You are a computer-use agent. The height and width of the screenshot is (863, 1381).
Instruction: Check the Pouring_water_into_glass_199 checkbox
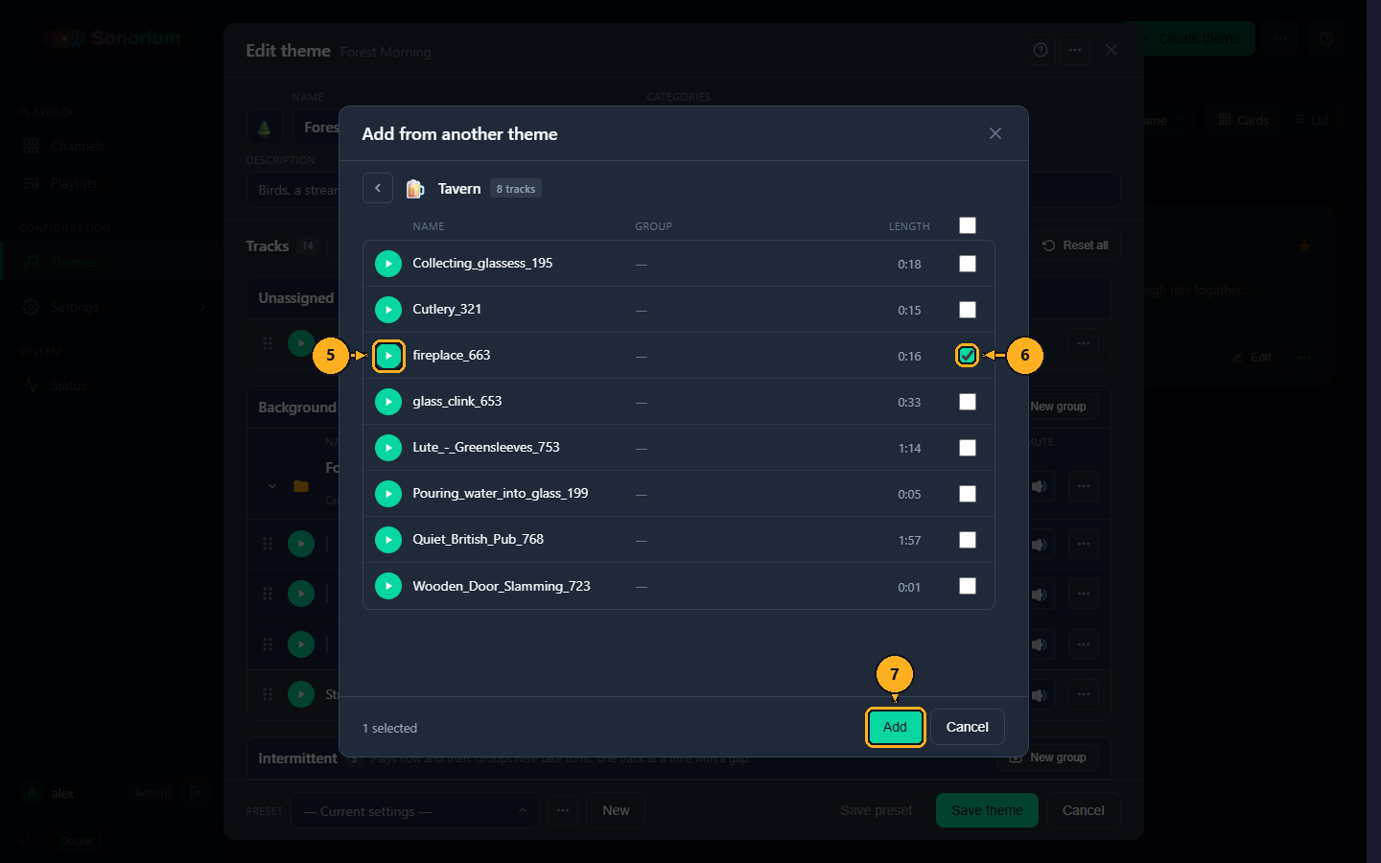968,494
